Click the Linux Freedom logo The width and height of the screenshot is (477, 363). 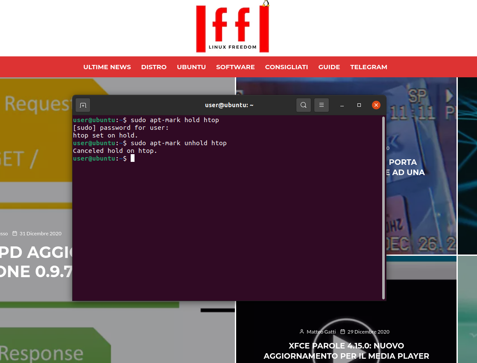[x=232, y=27]
